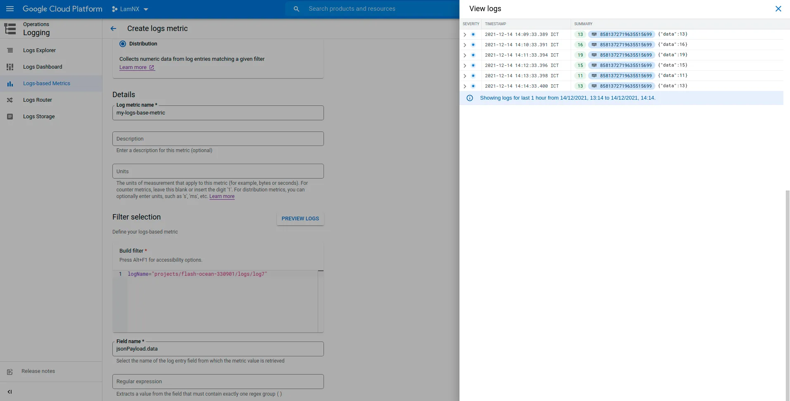Open the main navigation hamburger menu
Viewport: 790px width, 401px height.
pyautogui.click(x=10, y=9)
